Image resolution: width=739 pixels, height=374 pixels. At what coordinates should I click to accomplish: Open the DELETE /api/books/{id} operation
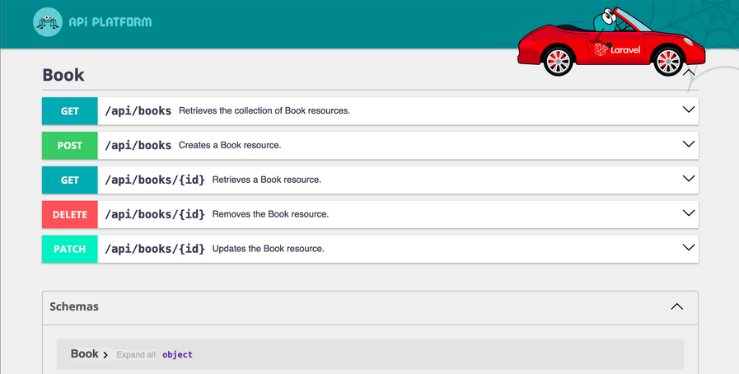(370, 214)
